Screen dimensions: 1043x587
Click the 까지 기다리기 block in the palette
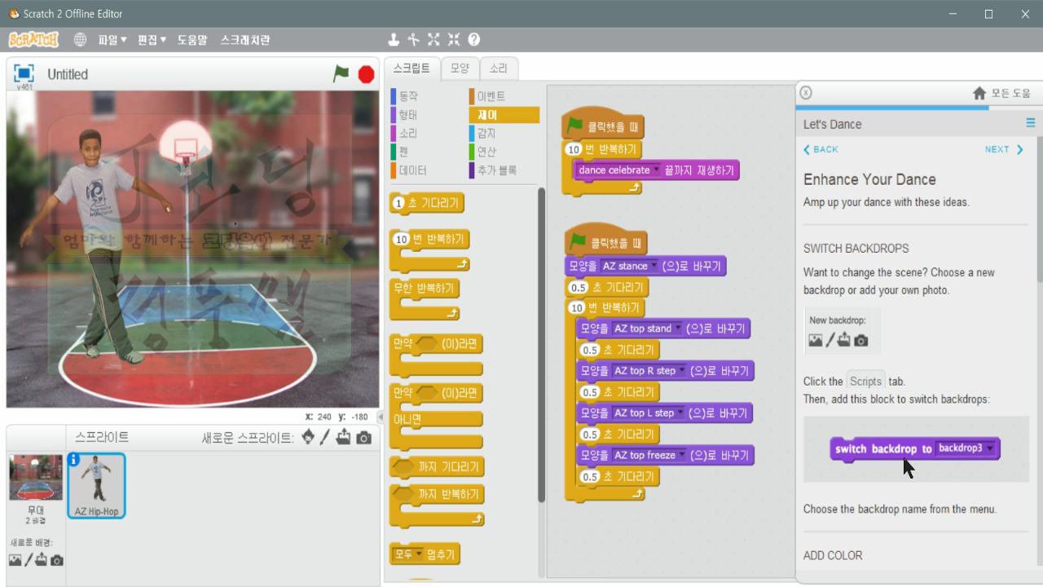coord(435,467)
